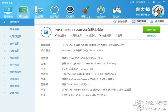Click the HP EliteBook 840 G3 title
168x112 pixels.
point(79,30)
